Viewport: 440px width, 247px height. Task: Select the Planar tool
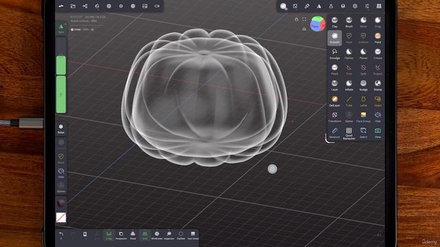[364, 54]
